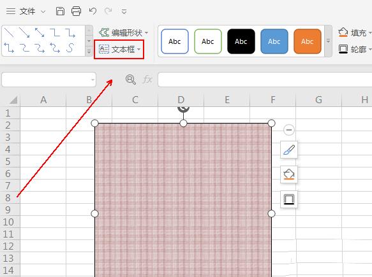Click the floating shape outline icon
This screenshot has width=372, height=277.
click(x=289, y=199)
